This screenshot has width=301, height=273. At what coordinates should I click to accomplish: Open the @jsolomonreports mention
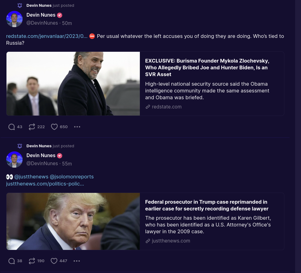(x=72, y=177)
